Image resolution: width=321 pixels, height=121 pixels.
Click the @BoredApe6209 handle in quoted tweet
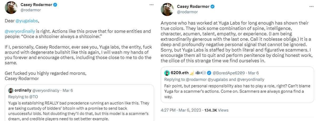tap(228, 73)
